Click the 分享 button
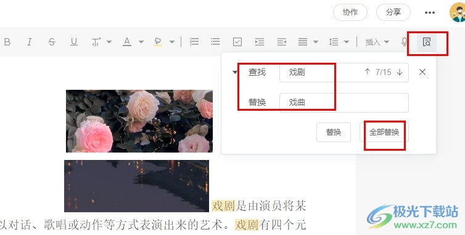465x235 pixels. coord(393,12)
